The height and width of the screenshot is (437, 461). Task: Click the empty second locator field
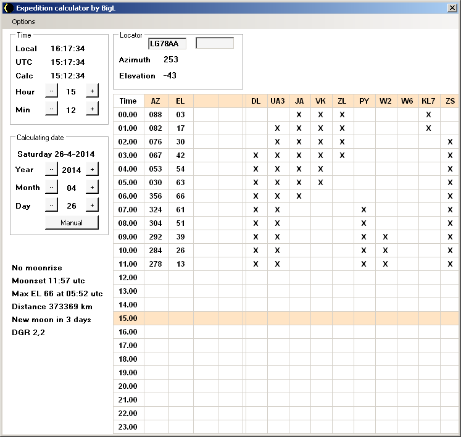click(x=215, y=43)
